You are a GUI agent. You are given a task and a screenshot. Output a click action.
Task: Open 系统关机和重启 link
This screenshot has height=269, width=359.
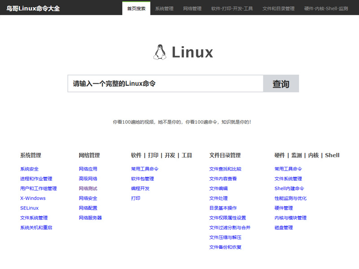click(x=36, y=228)
